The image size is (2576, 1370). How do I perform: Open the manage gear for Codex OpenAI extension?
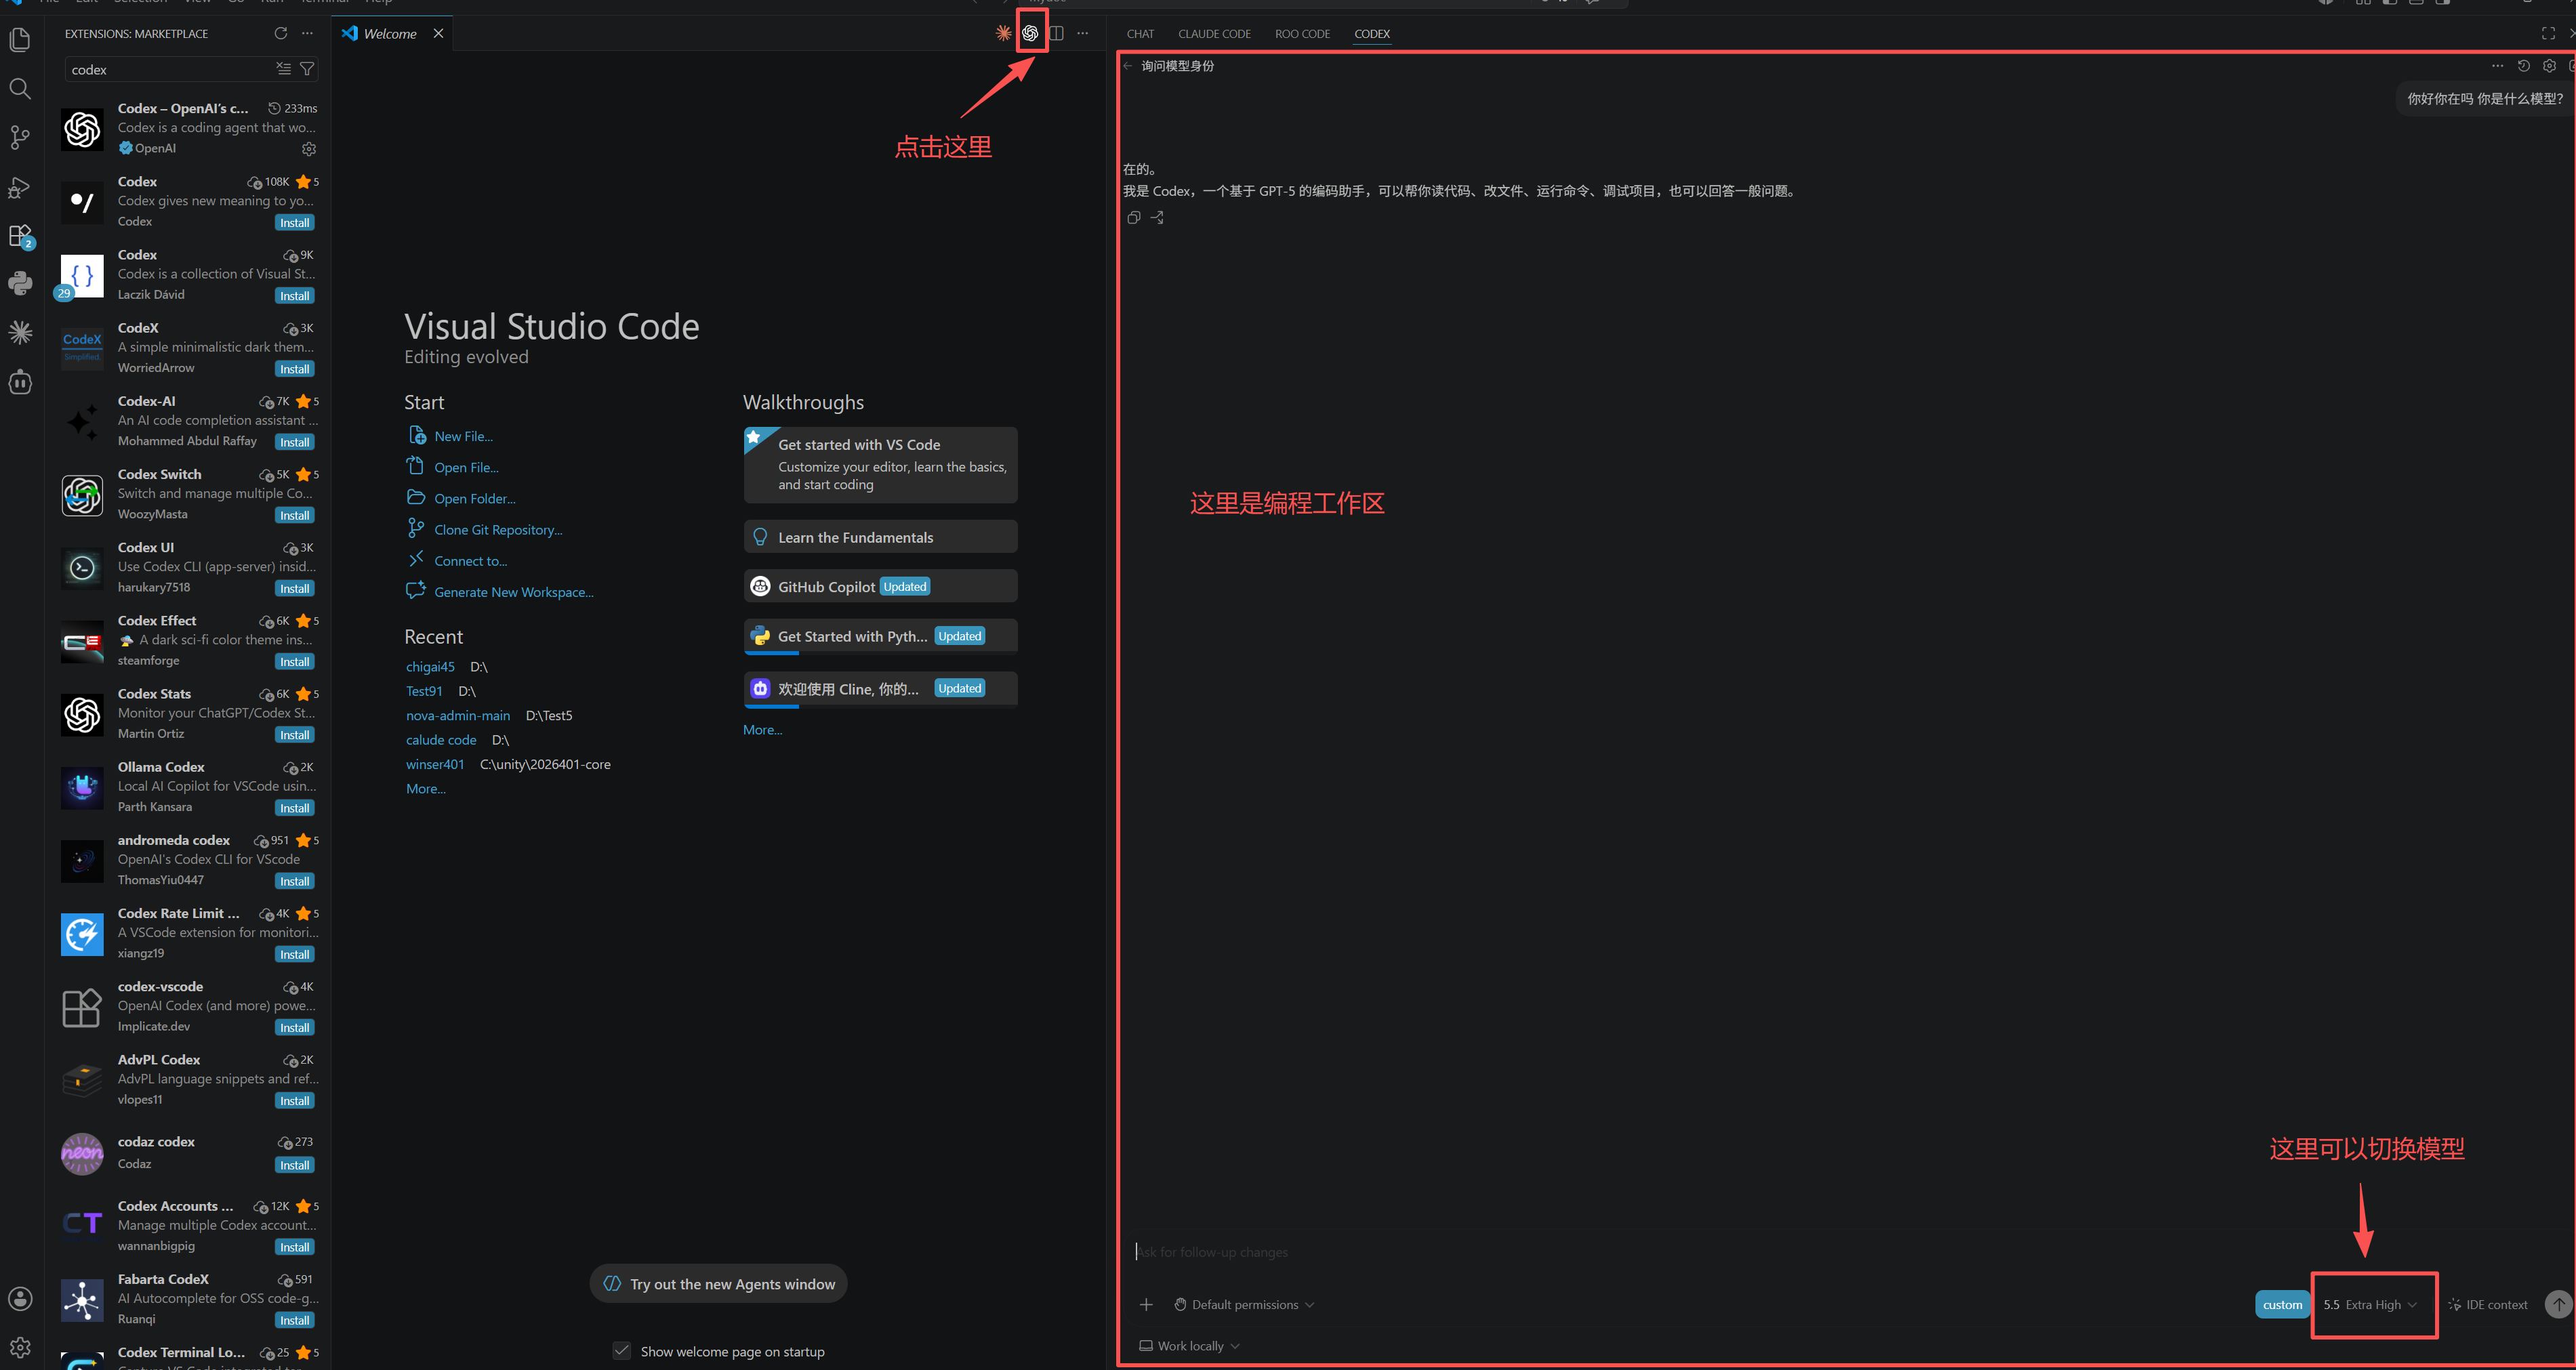tap(309, 149)
